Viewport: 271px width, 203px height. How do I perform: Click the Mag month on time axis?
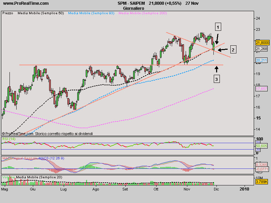pos(4,189)
